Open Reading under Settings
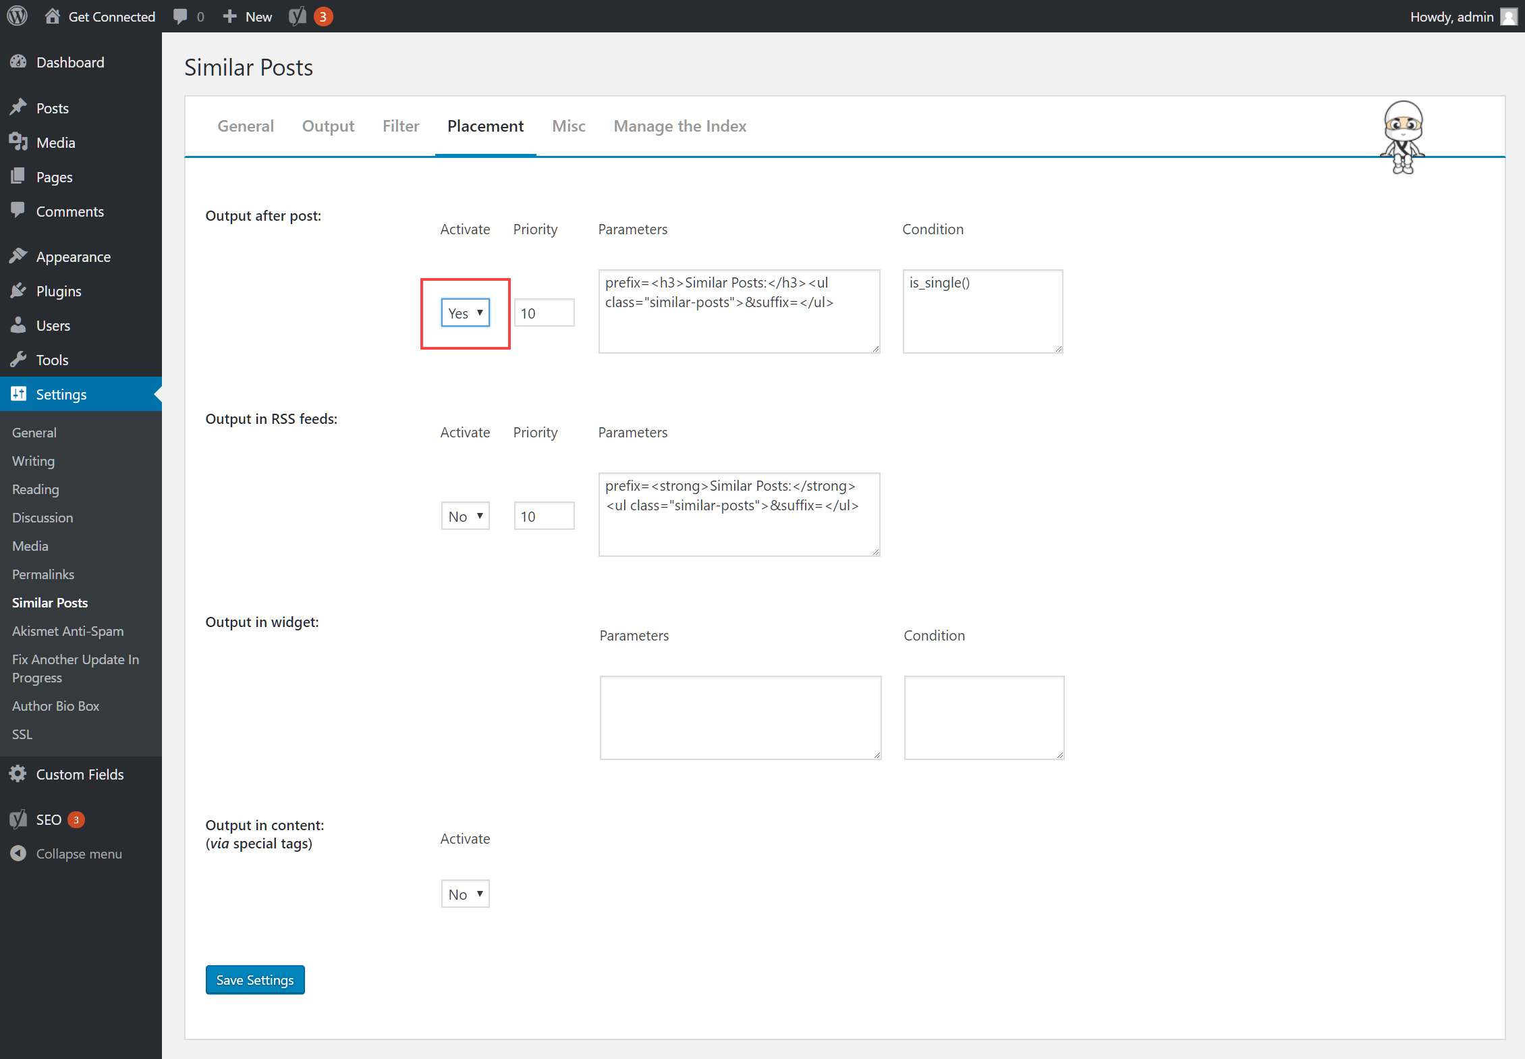The height and width of the screenshot is (1059, 1525). [36, 489]
